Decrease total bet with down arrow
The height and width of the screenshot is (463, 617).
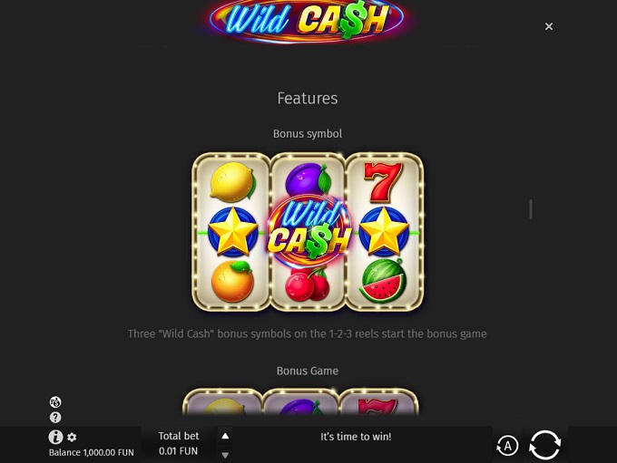pyautogui.click(x=225, y=455)
